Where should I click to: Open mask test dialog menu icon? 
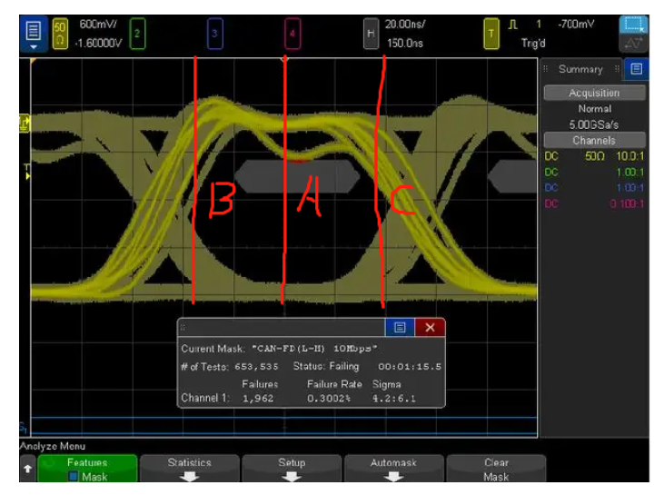(x=400, y=327)
